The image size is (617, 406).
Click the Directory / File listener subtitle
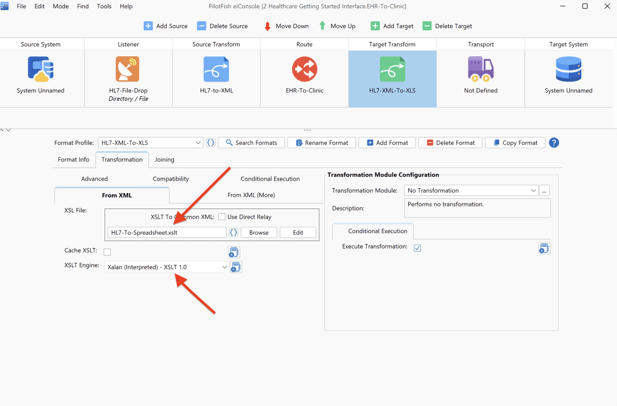pos(128,99)
